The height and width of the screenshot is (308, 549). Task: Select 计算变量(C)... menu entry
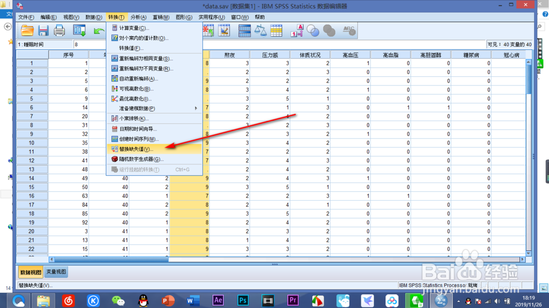[154, 28]
